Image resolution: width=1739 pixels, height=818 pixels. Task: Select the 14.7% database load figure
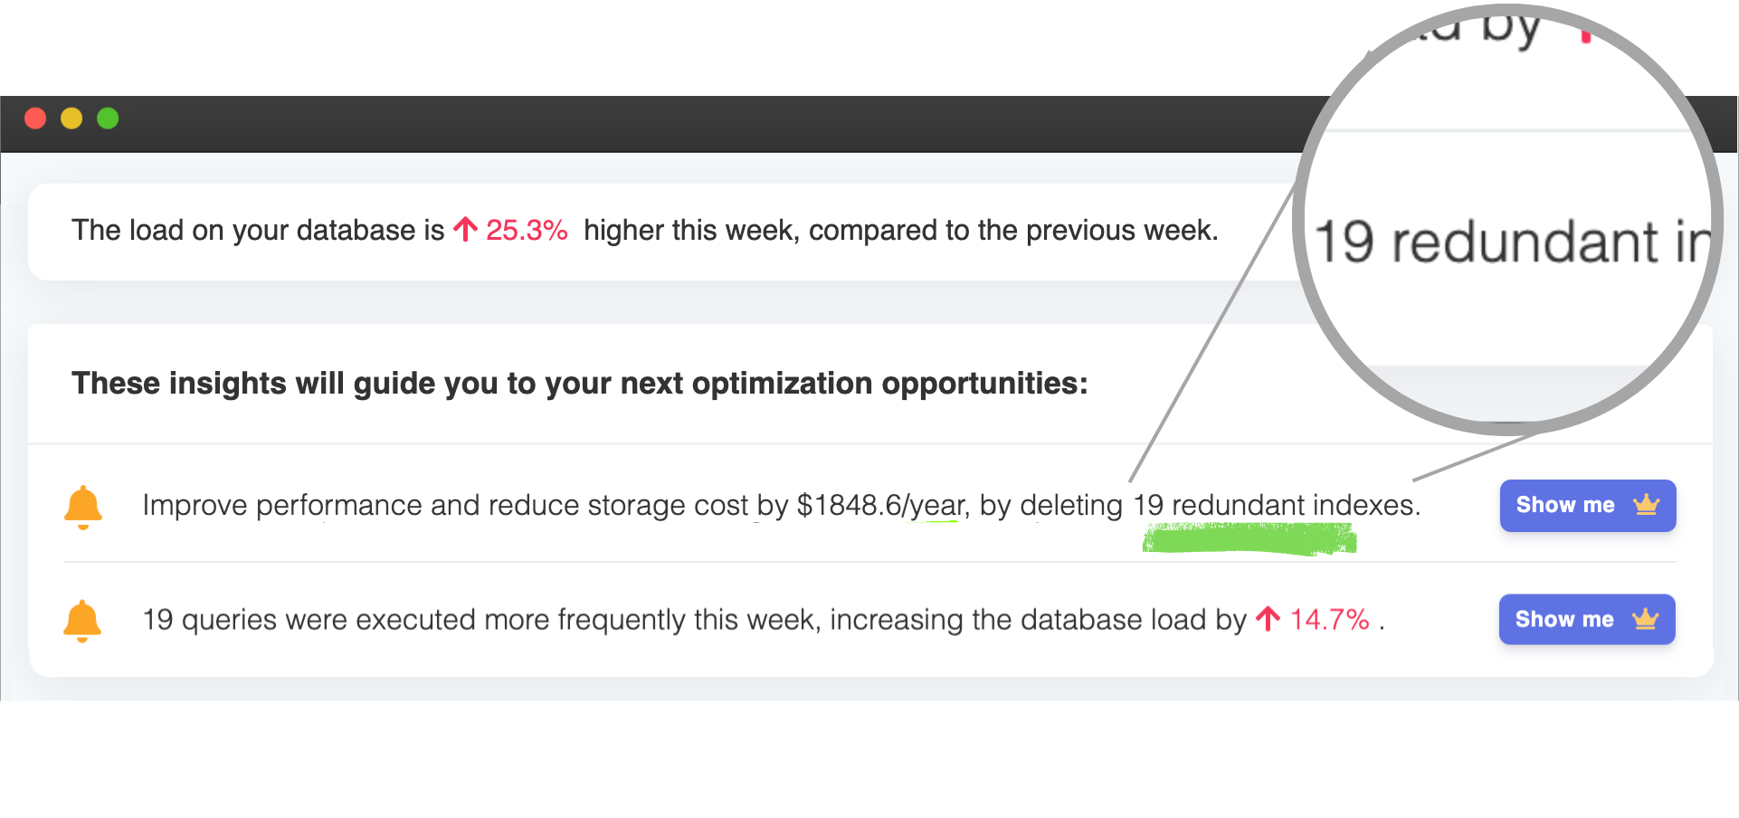[x=1329, y=620]
